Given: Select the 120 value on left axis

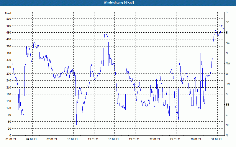Looking at the screenshot, I should pyautogui.click(x=9, y=108).
